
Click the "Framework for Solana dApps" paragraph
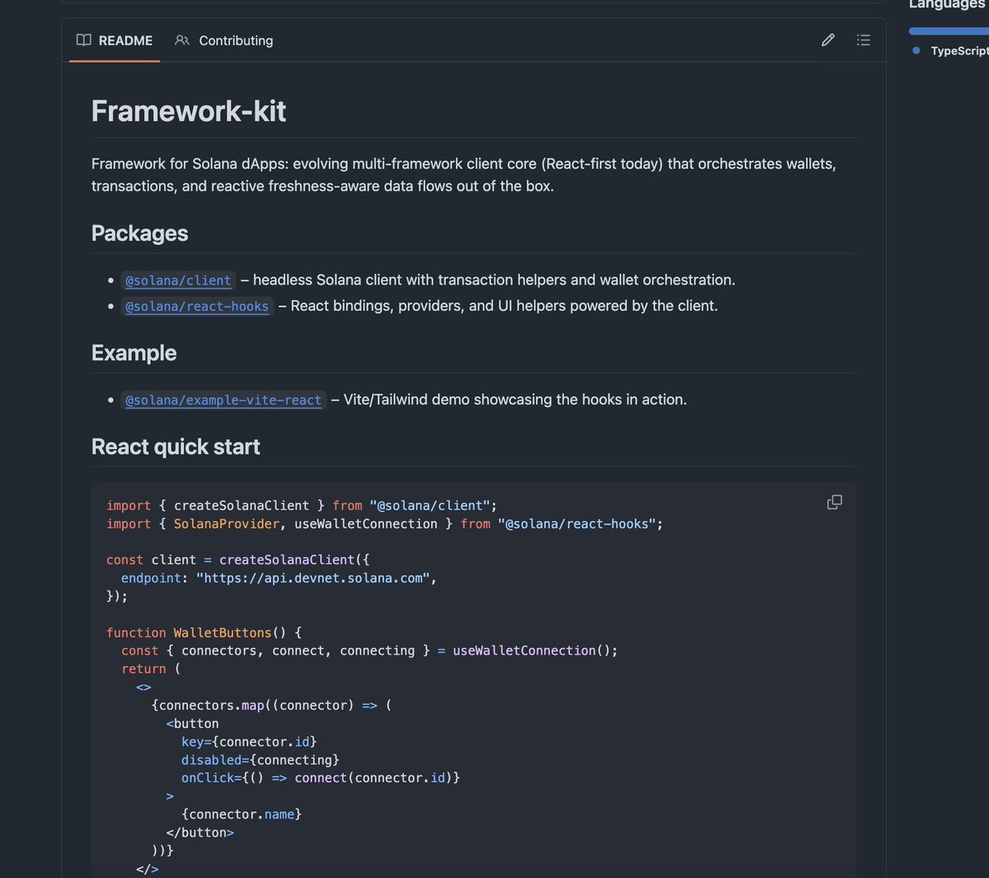464,175
